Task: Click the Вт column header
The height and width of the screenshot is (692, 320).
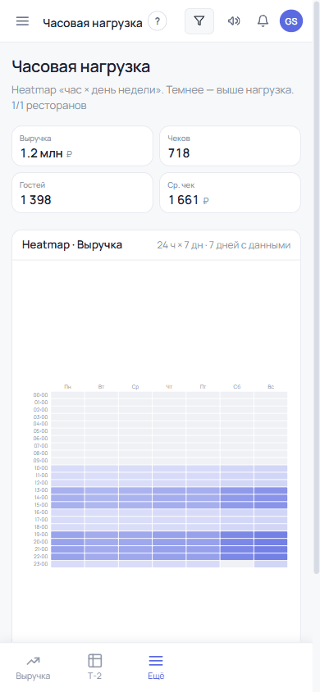Action: pyautogui.click(x=102, y=387)
